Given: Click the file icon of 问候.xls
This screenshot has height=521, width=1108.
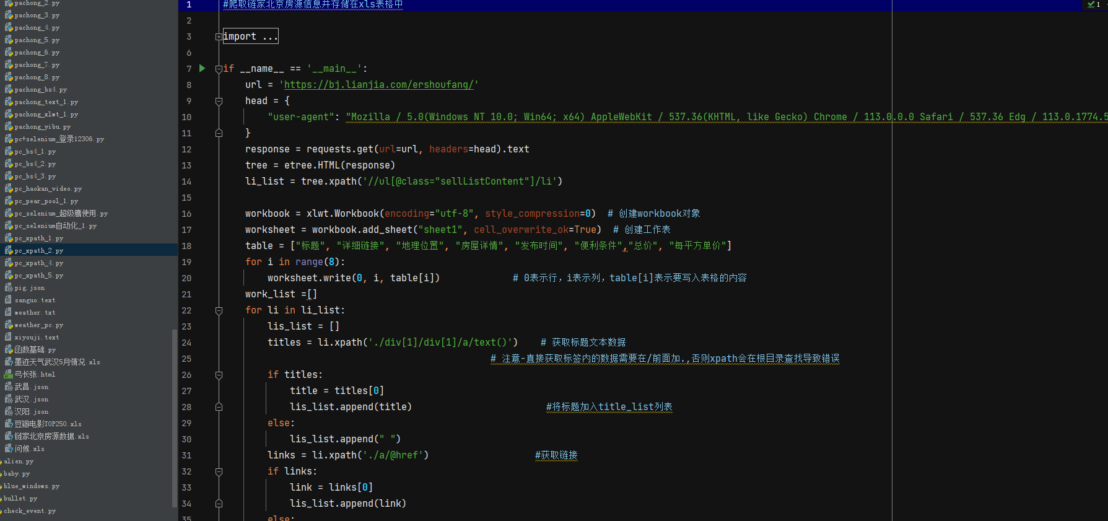Looking at the screenshot, I should pos(9,449).
